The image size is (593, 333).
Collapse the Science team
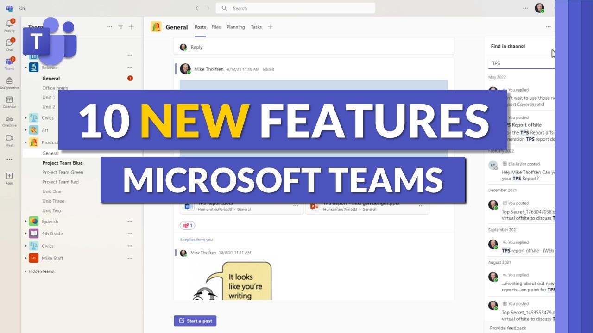(x=26, y=68)
